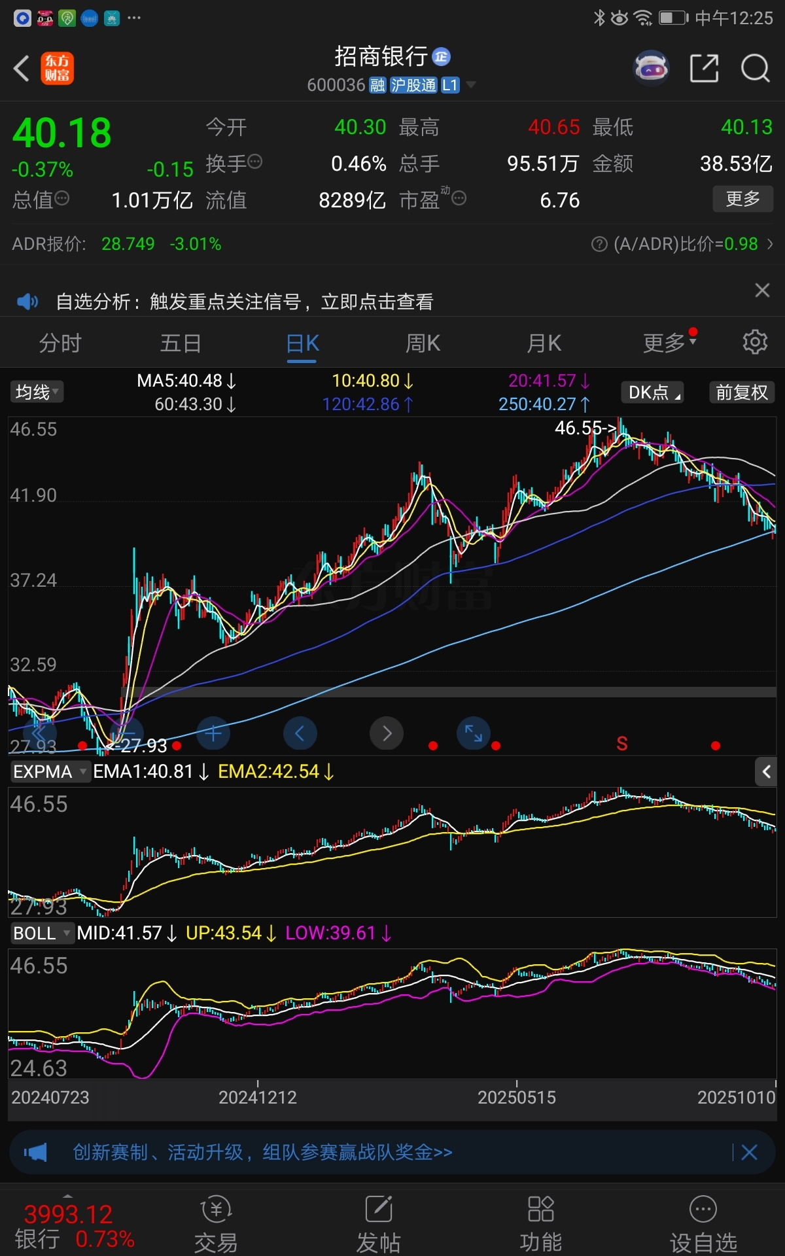The width and height of the screenshot is (785, 1256).
Task: Share the stock page via export icon
Action: coord(704,68)
